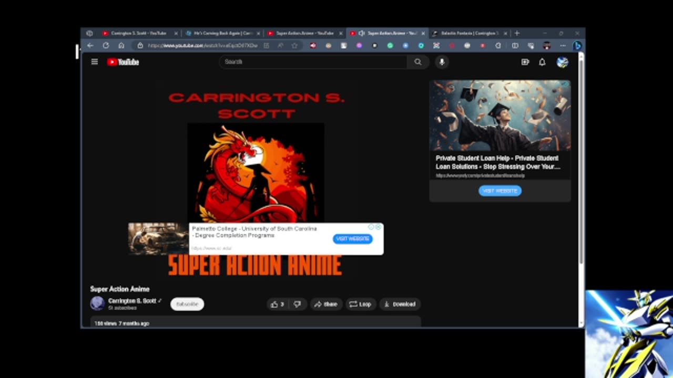This screenshot has width=673, height=378.
Task: Click the car thumbnail on overlay ad
Action: 158,239
